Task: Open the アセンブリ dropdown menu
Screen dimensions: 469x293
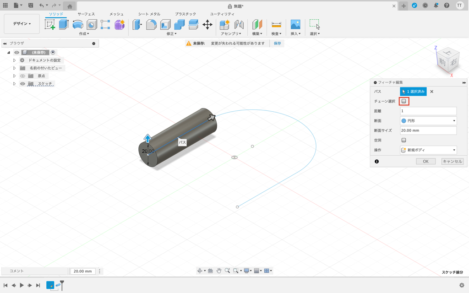Action: (x=231, y=34)
